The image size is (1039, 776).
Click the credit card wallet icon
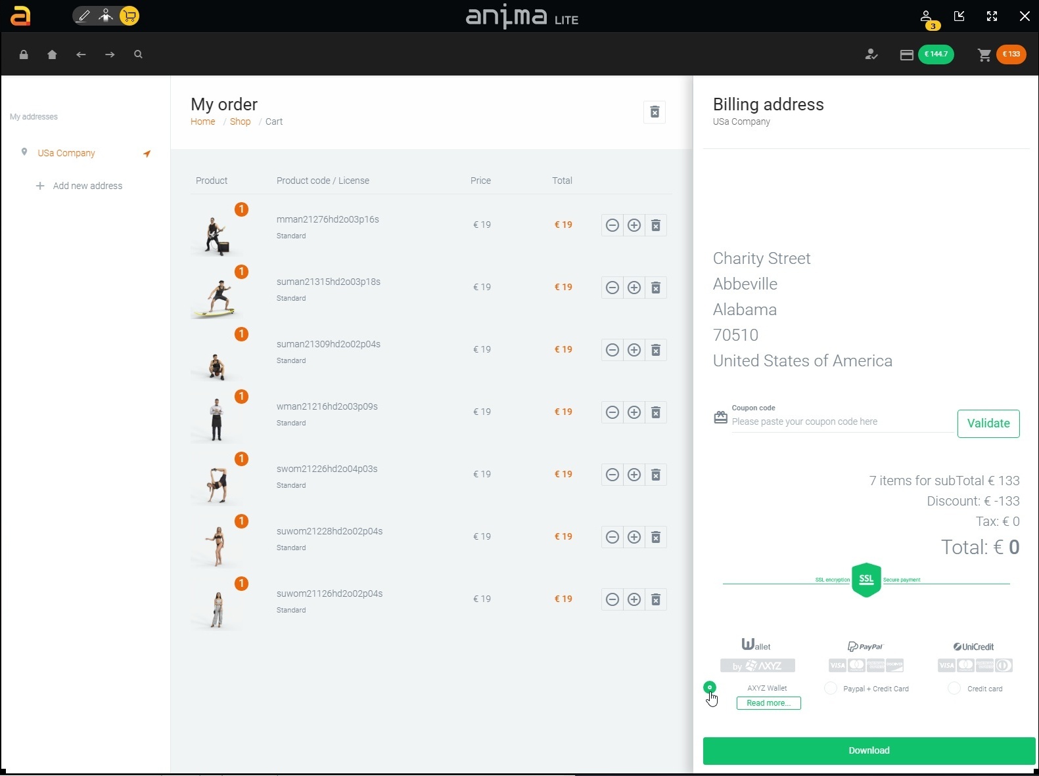(x=906, y=55)
